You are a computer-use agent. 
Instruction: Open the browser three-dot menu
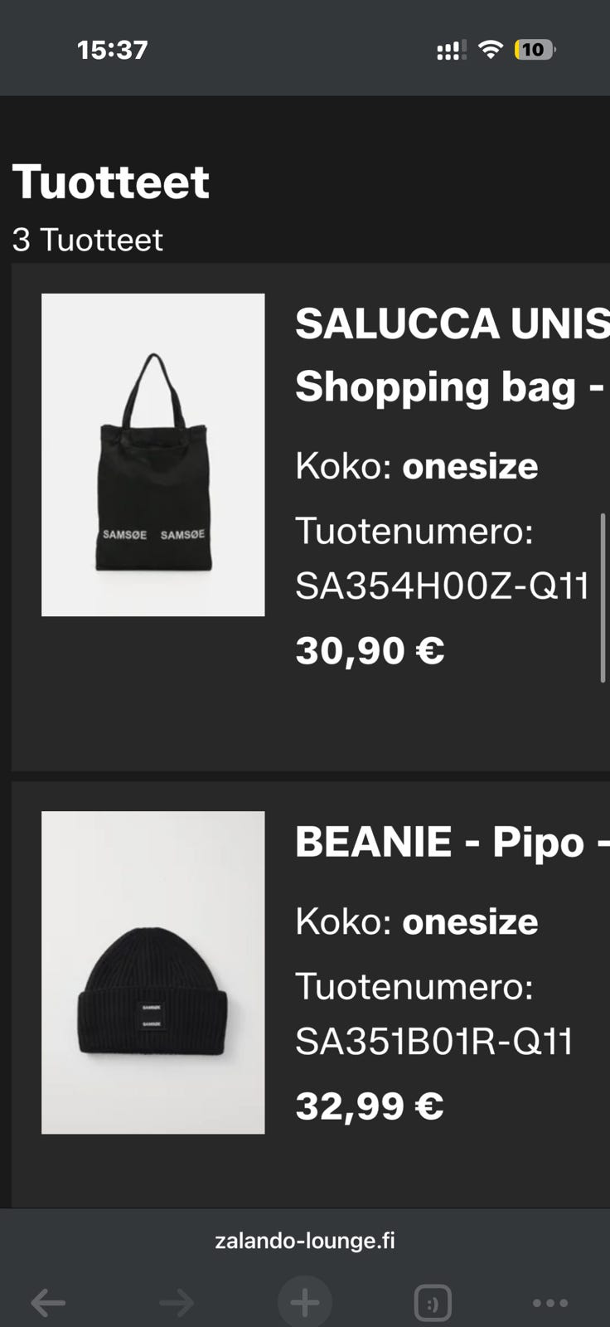[550, 1303]
